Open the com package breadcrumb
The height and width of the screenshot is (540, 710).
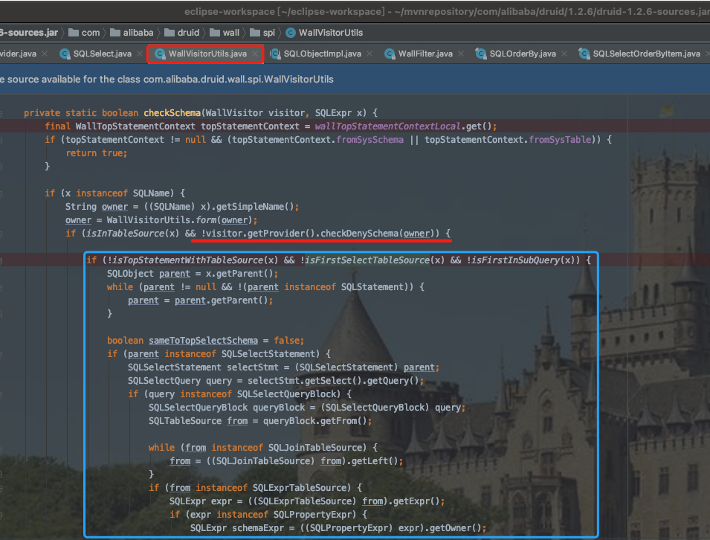click(x=91, y=33)
